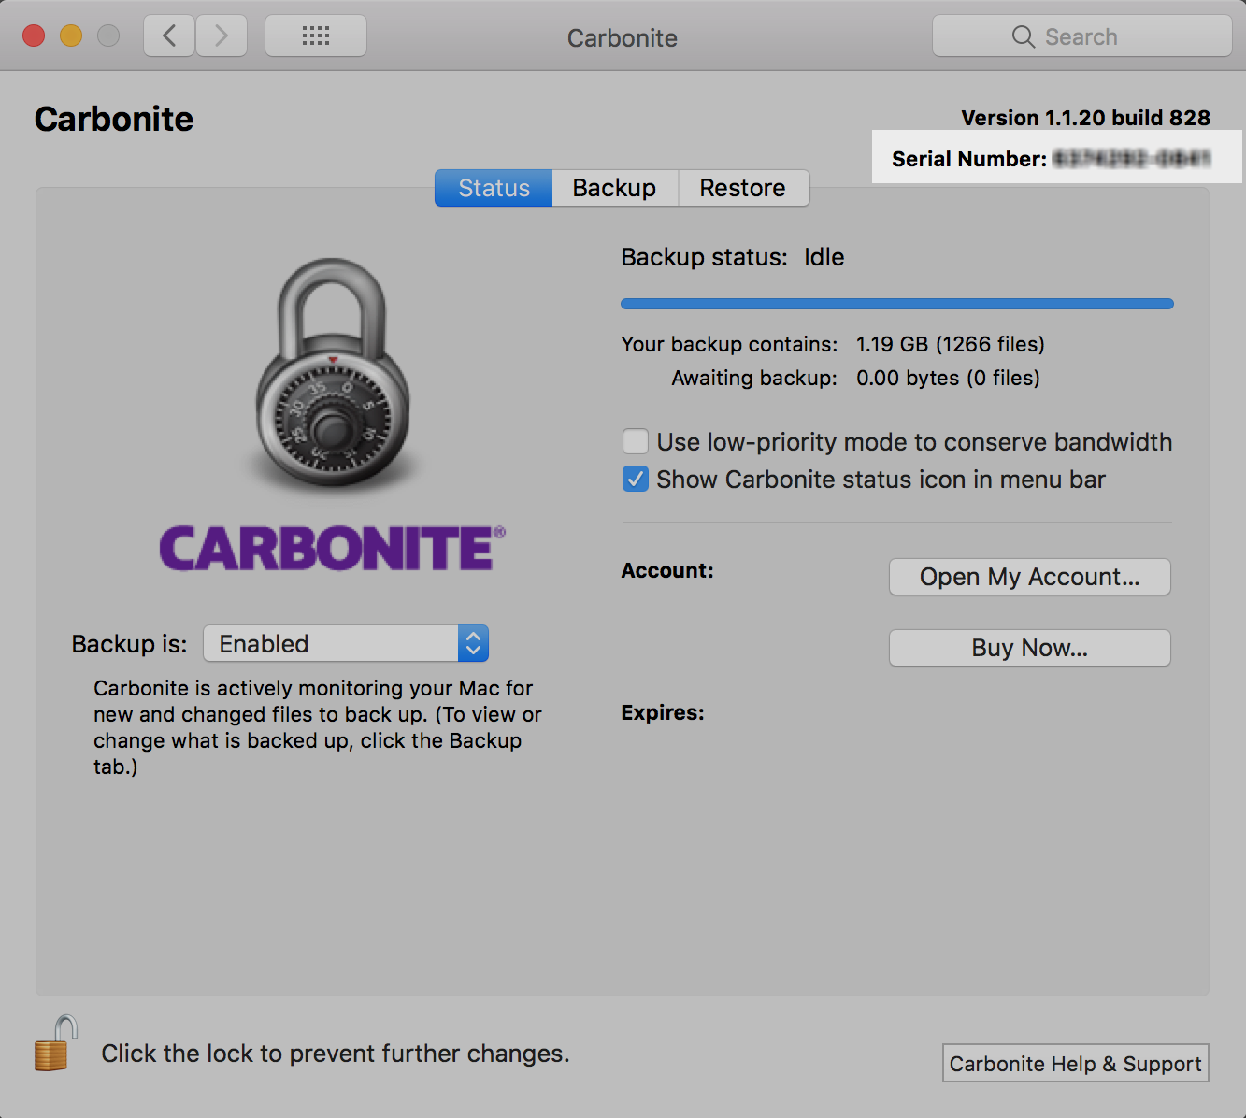The image size is (1246, 1118).
Task: Click the blue backup progress bar
Action: (896, 304)
